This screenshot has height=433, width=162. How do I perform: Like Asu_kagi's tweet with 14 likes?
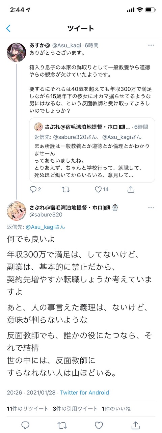point(98,189)
